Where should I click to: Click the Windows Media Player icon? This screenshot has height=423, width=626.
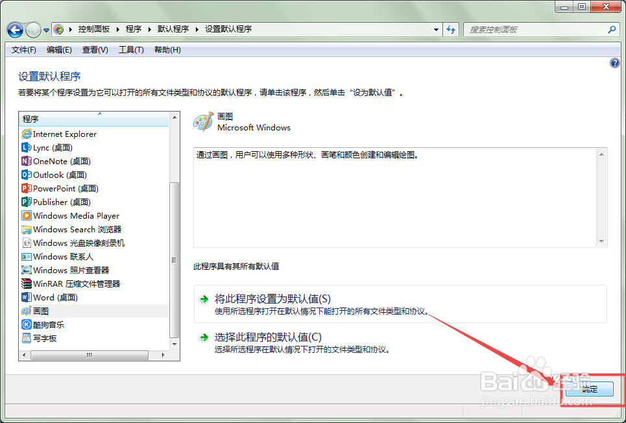click(x=27, y=215)
